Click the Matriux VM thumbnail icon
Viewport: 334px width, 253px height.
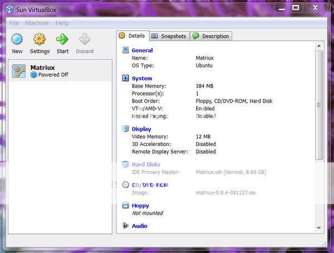pyautogui.click(x=19, y=71)
